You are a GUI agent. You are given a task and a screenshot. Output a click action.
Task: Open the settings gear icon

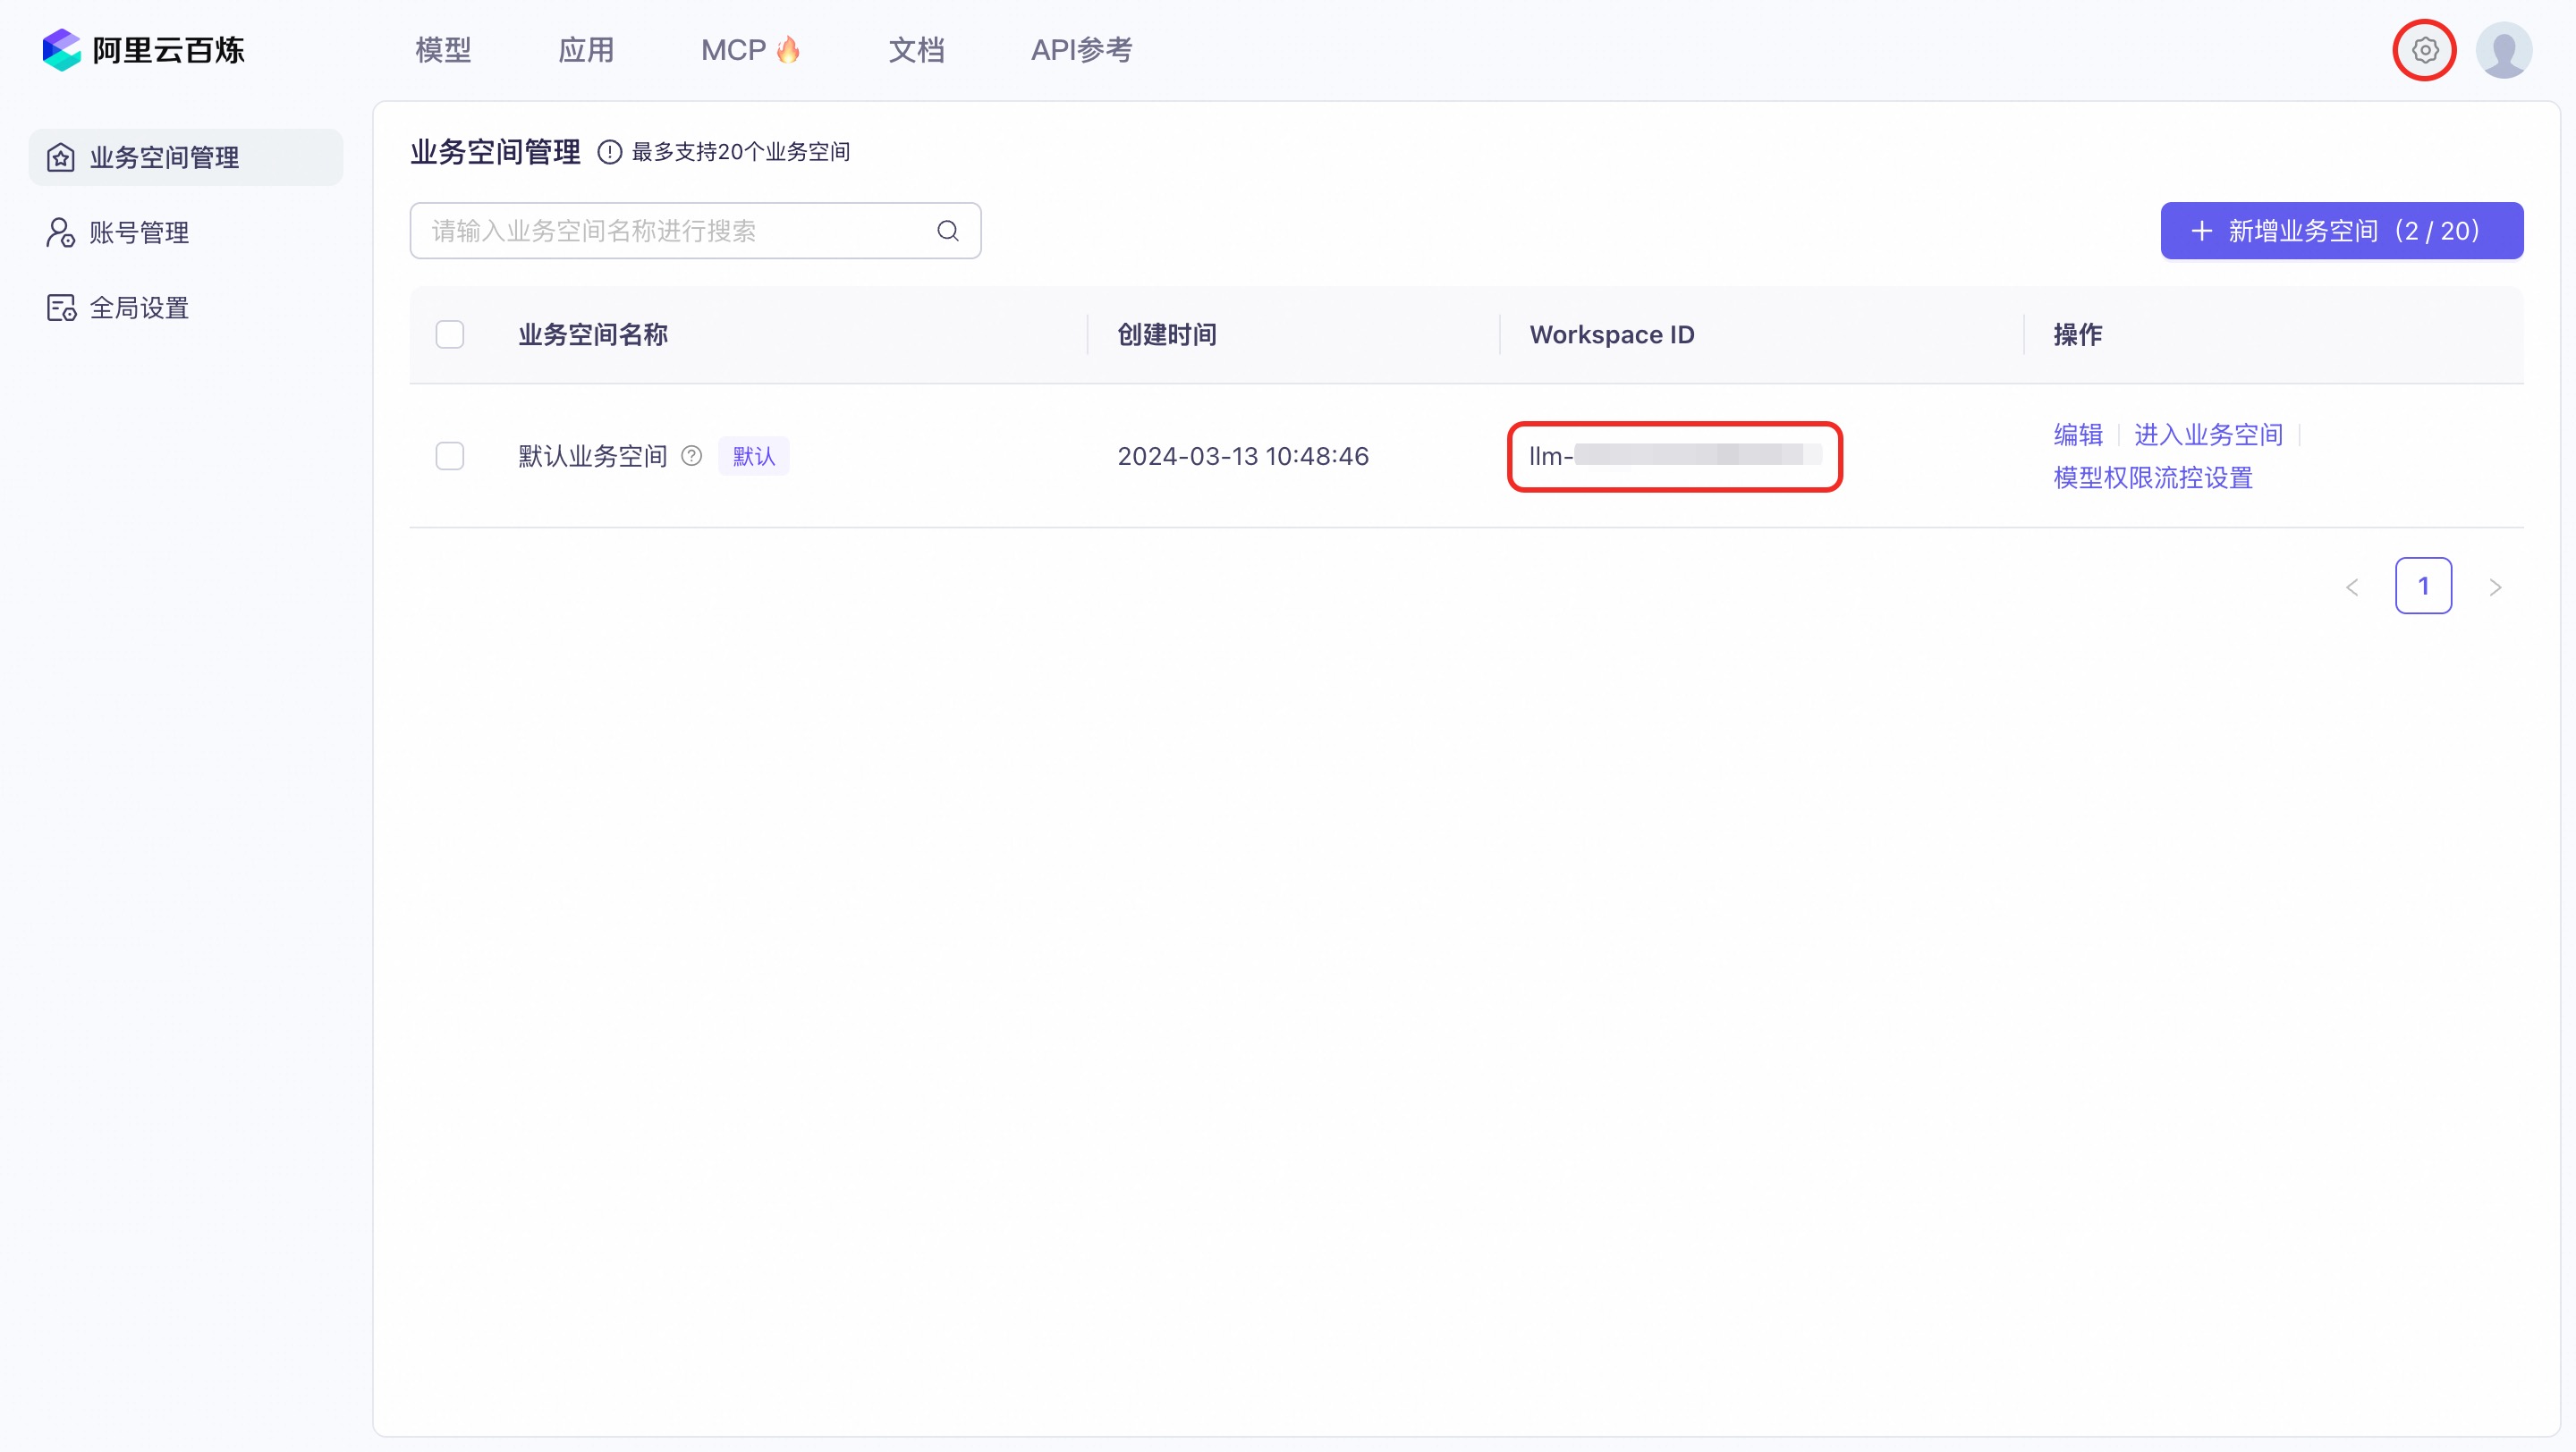coord(2424,50)
